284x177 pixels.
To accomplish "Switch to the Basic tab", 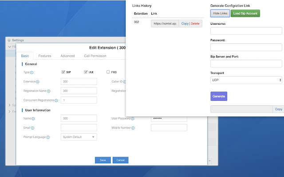I will point(25,56).
